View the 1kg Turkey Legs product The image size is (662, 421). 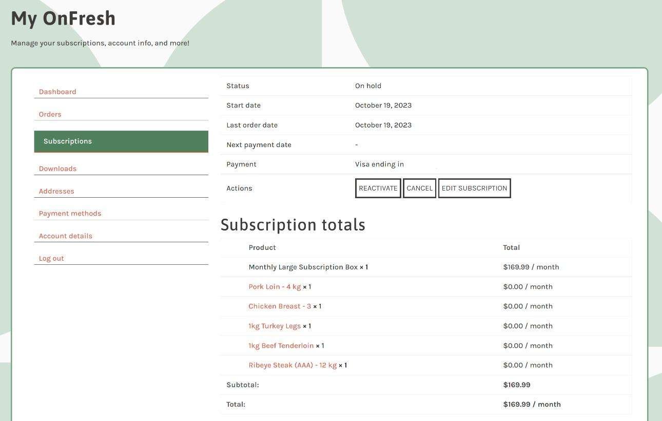point(275,326)
